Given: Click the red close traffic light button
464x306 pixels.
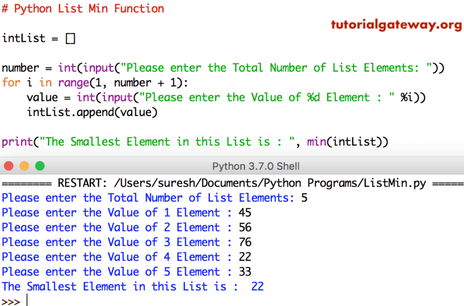Looking at the screenshot, I should point(9,165).
